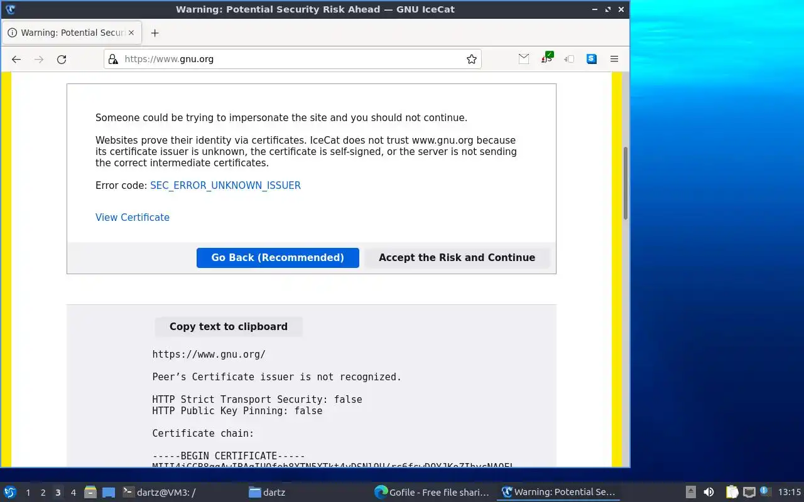Switch to Gofile Edge browser window
The width and height of the screenshot is (804, 502).
tap(432, 493)
